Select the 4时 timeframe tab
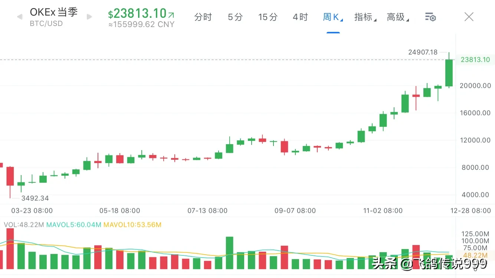This screenshot has height=278, width=495. [x=300, y=17]
